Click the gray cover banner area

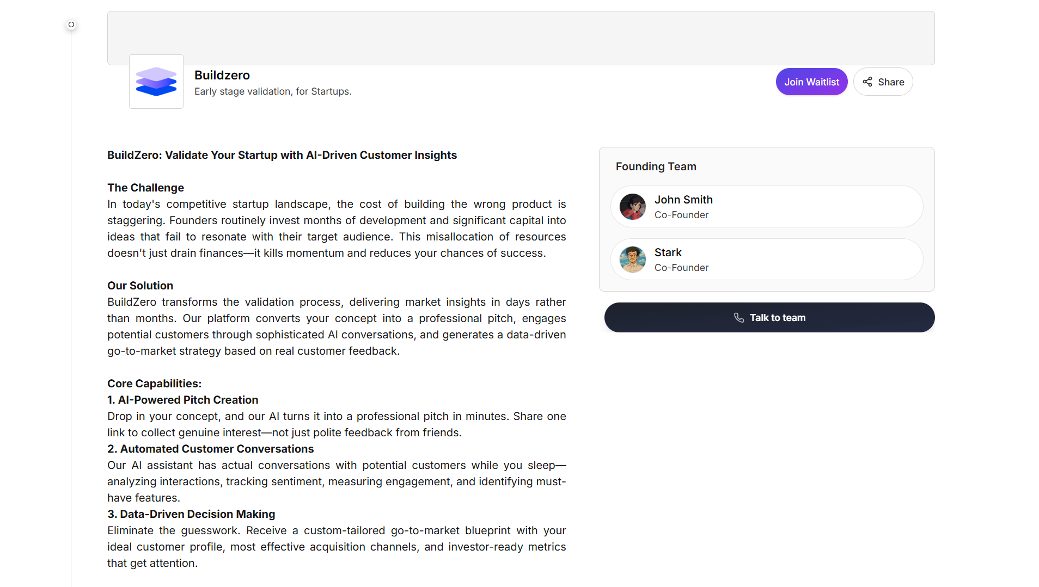click(521, 34)
